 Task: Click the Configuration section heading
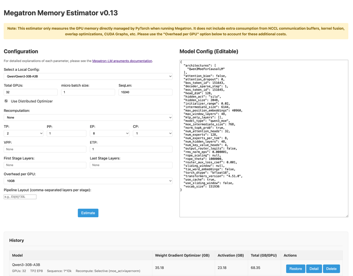click(x=21, y=51)
